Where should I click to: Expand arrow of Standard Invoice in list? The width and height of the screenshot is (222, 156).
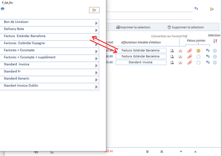tap(96, 66)
